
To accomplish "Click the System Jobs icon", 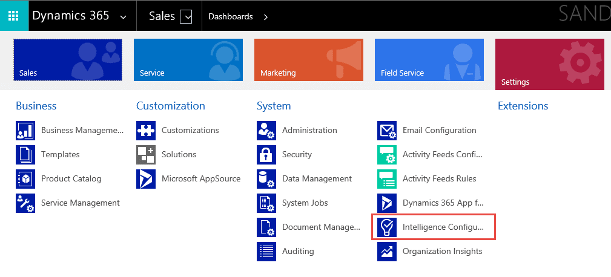I will (x=266, y=203).
